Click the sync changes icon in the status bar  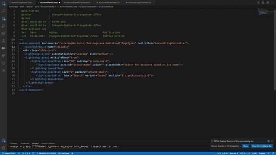[19, 153]
